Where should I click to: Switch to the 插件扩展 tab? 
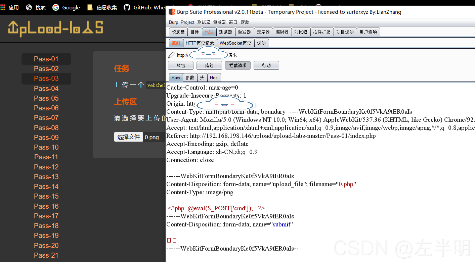[321, 32]
